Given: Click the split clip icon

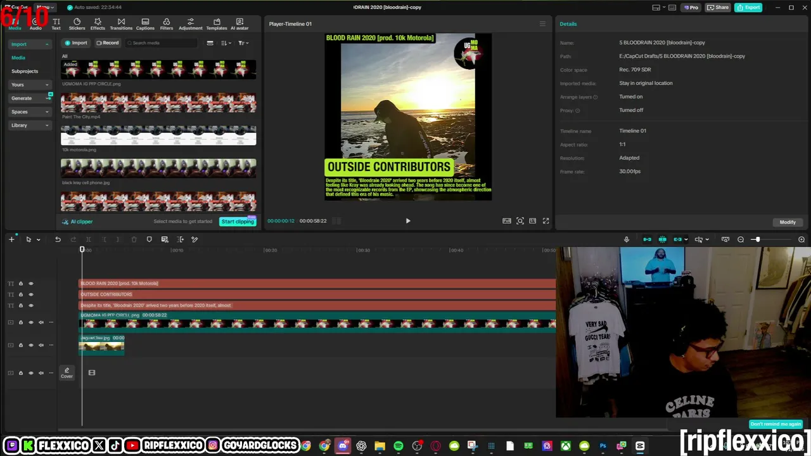Looking at the screenshot, I should point(88,239).
